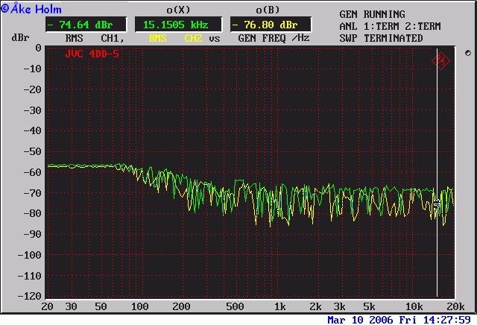Click 'SWP TERMINATED' status text
Screen dimensions: 477x325
click(x=381, y=38)
